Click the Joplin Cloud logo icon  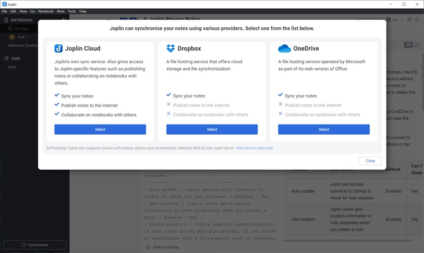coord(58,49)
